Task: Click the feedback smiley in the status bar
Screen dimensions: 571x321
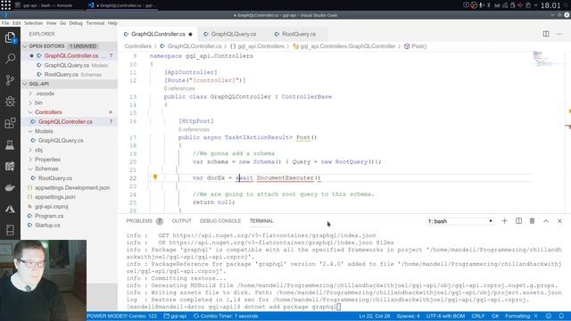Action: coord(549,316)
